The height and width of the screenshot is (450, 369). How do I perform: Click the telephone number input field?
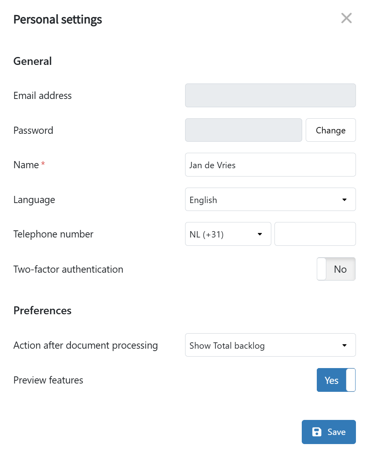click(x=315, y=234)
